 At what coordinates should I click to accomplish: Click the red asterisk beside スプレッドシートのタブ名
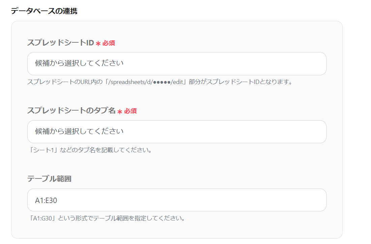120,111
